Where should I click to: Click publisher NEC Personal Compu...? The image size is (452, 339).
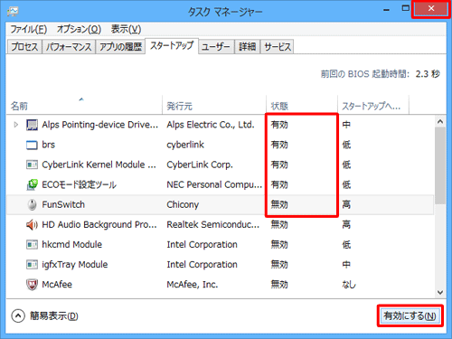click(214, 184)
